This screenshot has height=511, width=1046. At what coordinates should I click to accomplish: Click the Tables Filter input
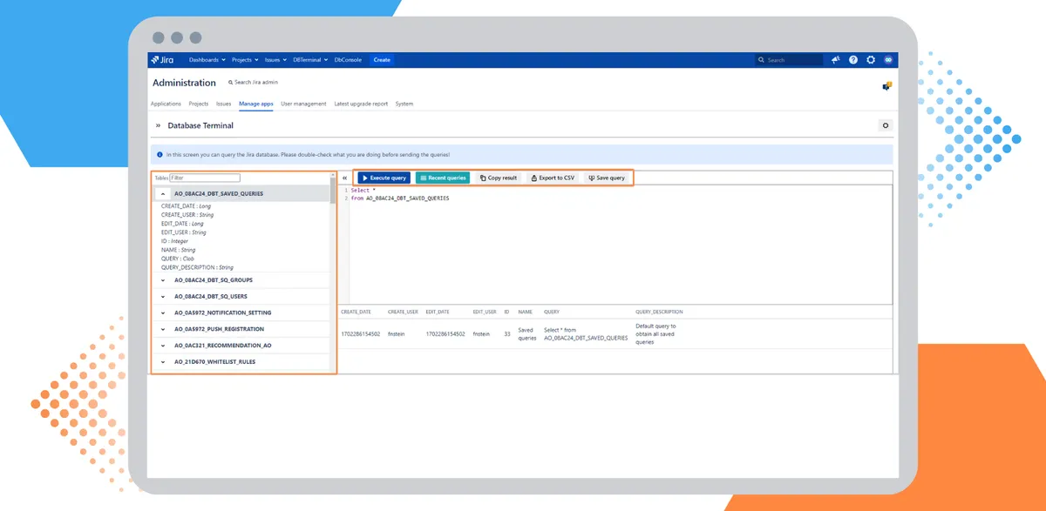coord(205,178)
